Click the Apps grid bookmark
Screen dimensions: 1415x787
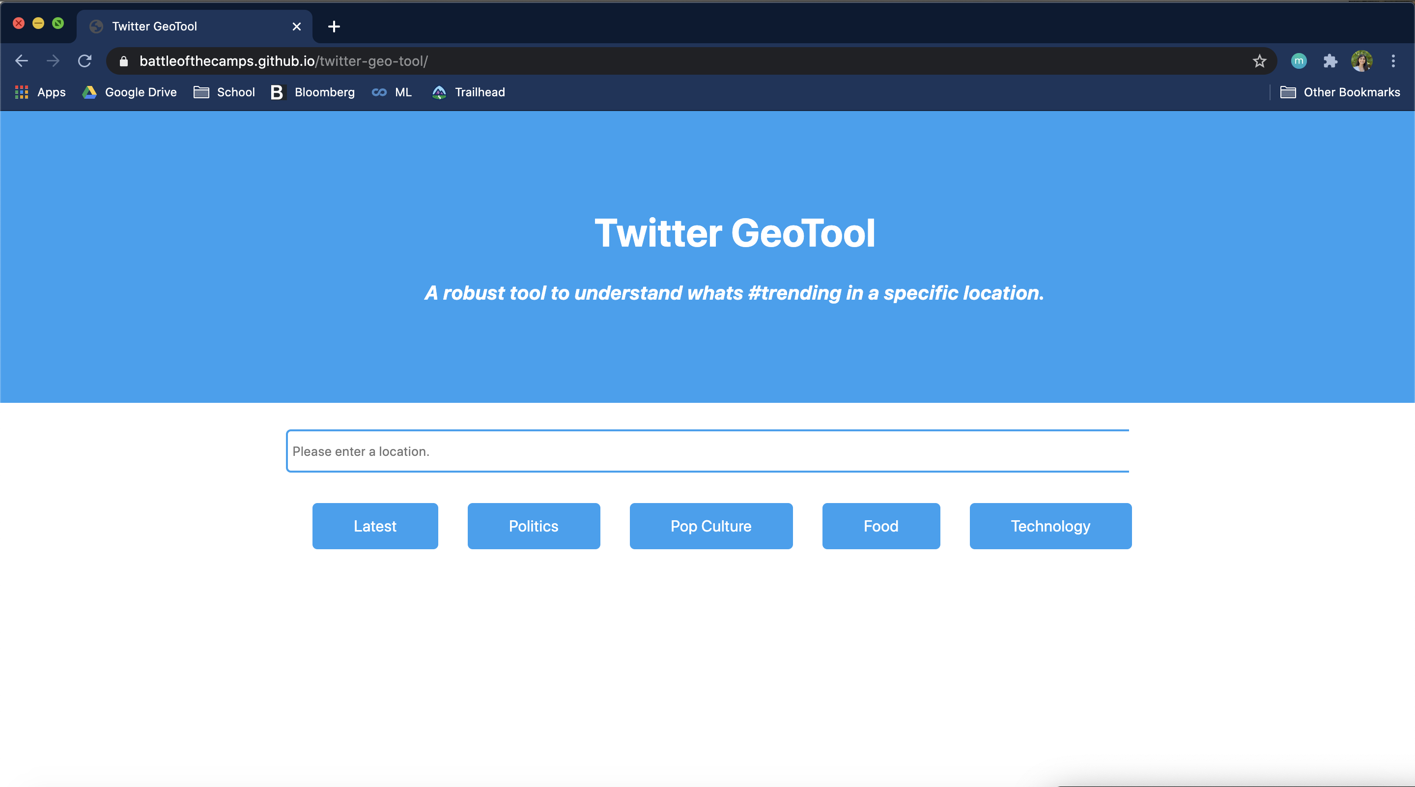(x=40, y=92)
